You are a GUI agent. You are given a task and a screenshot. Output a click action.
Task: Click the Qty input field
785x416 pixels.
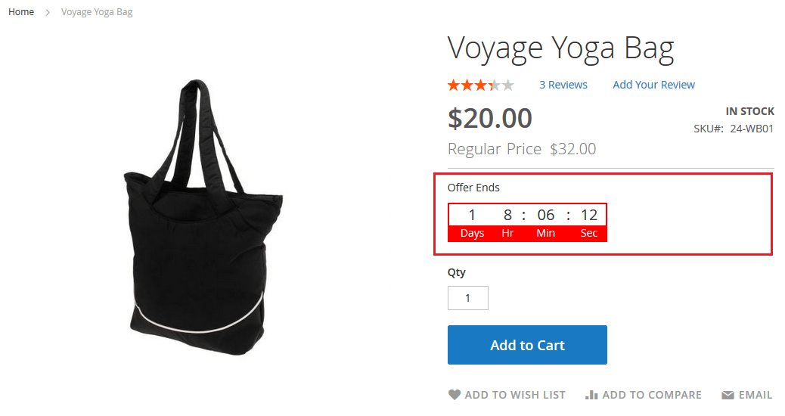(468, 298)
